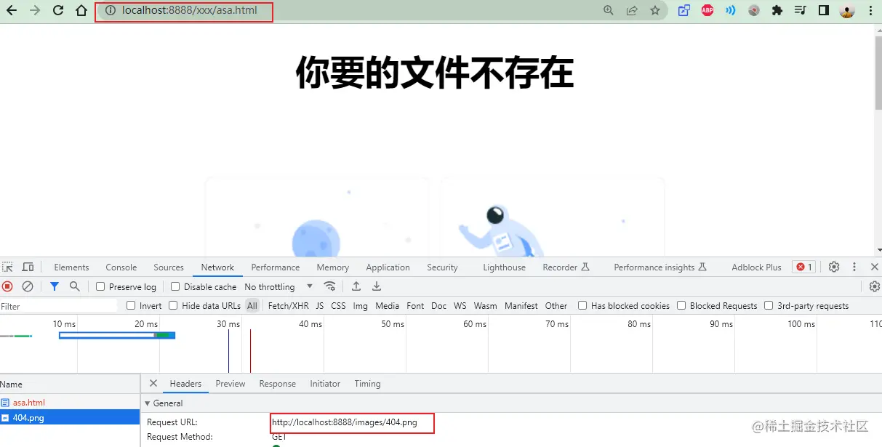Open the zoom magnifier in address bar
The height and width of the screenshot is (447, 882).
point(609,11)
